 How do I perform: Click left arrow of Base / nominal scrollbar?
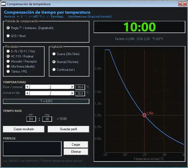27,87
